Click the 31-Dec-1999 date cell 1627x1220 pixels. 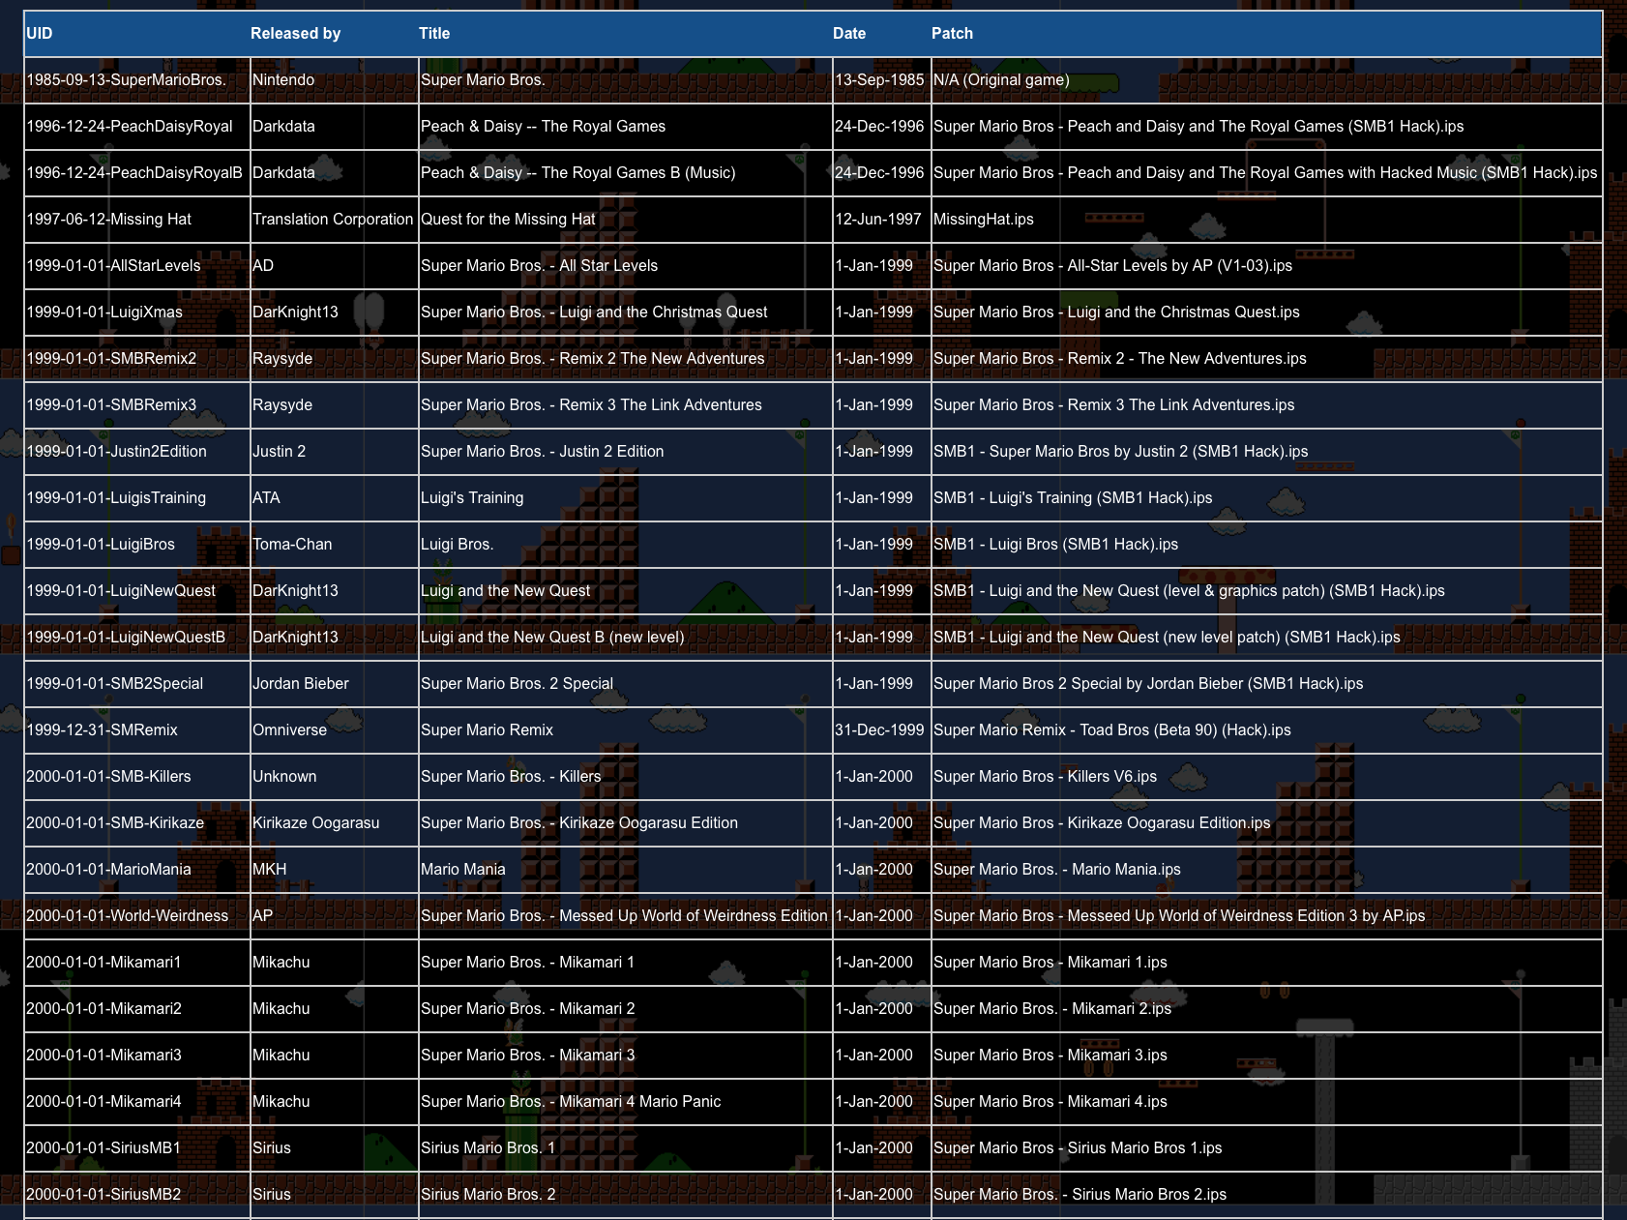tap(880, 730)
